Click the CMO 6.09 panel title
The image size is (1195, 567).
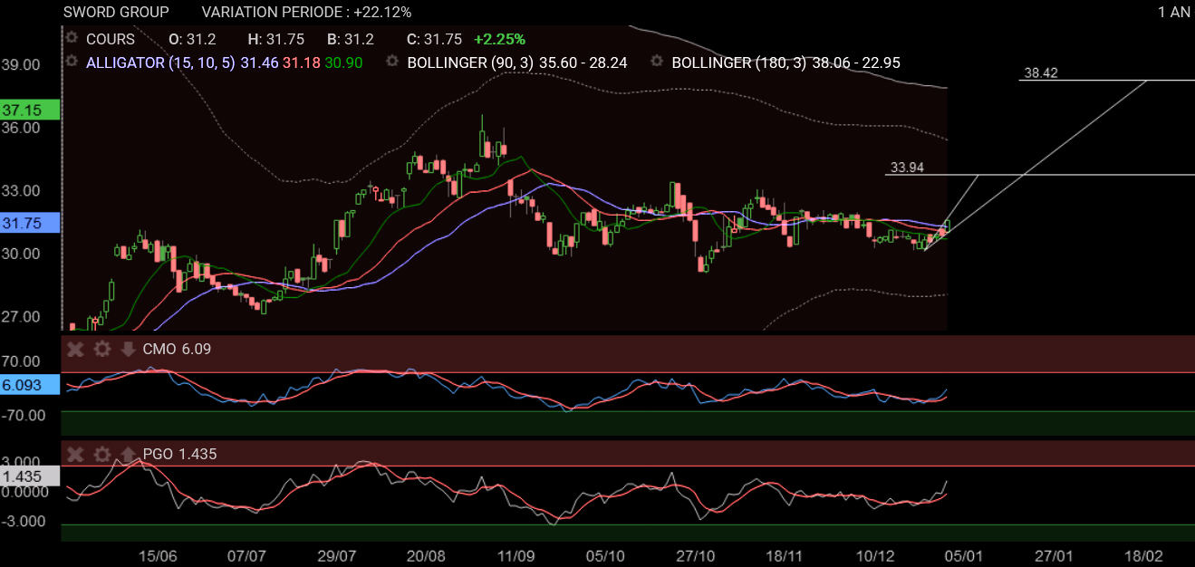[x=177, y=349]
